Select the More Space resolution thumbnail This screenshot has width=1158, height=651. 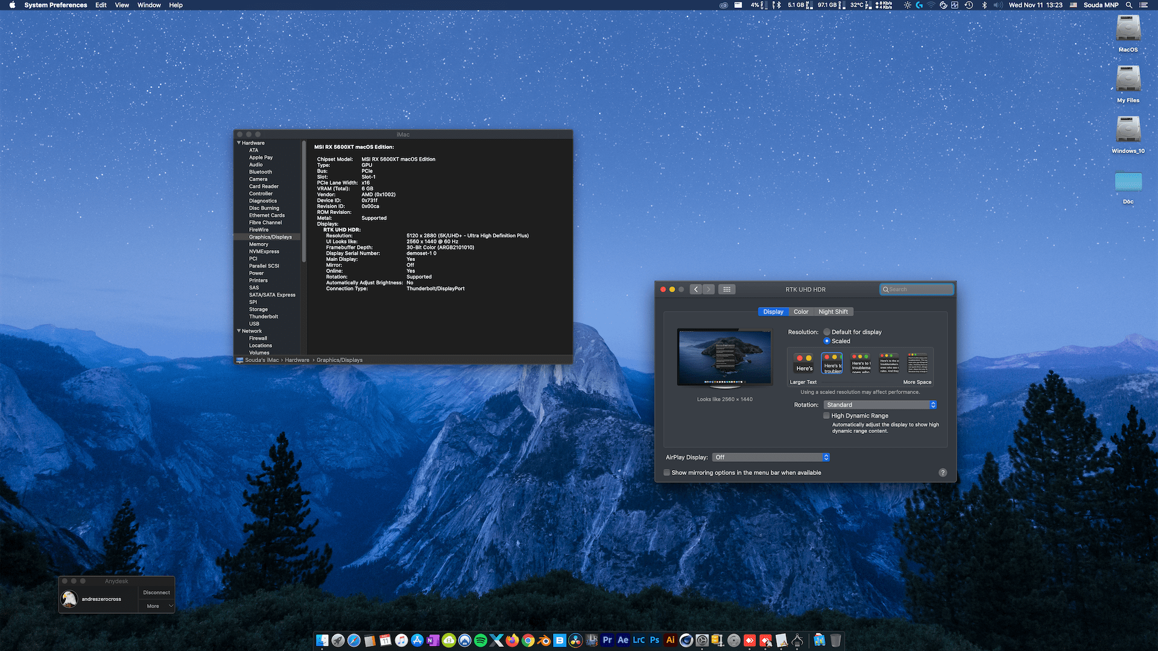click(917, 363)
